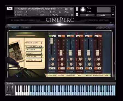Solo the instrument with header S button
123x101 pixels.
pos(77,9)
